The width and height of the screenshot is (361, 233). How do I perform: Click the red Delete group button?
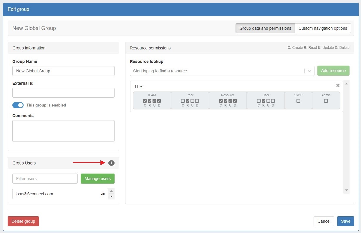23,221
